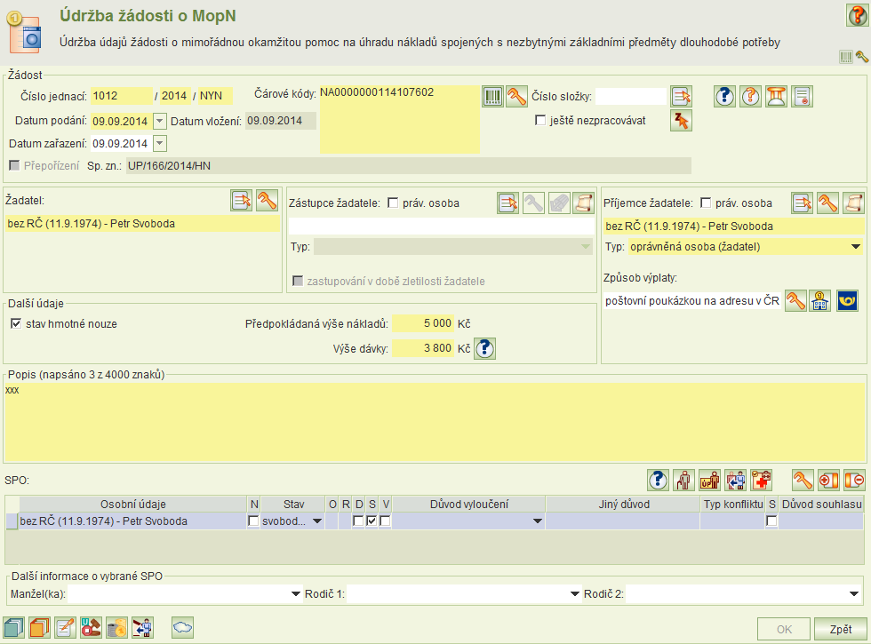Click the Zpět button
This screenshot has width=871, height=644.
(841, 629)
